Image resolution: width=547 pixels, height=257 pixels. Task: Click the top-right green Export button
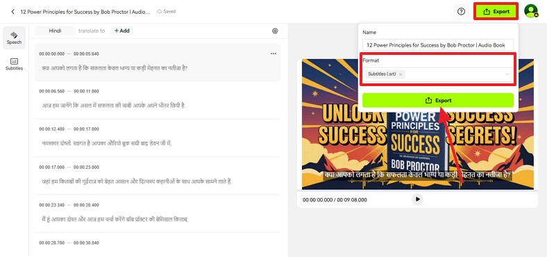coord(496,12)
